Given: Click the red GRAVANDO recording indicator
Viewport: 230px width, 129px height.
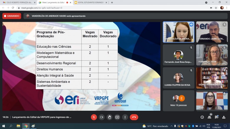Looking at the screenshot, I should (12, 16).
